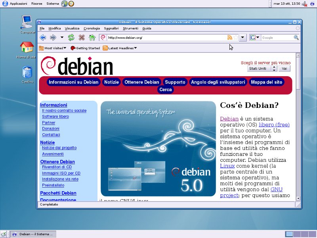Follow the Il nostro contratto sociale link
Screen dimensions: 317x238
coord(64,111)
